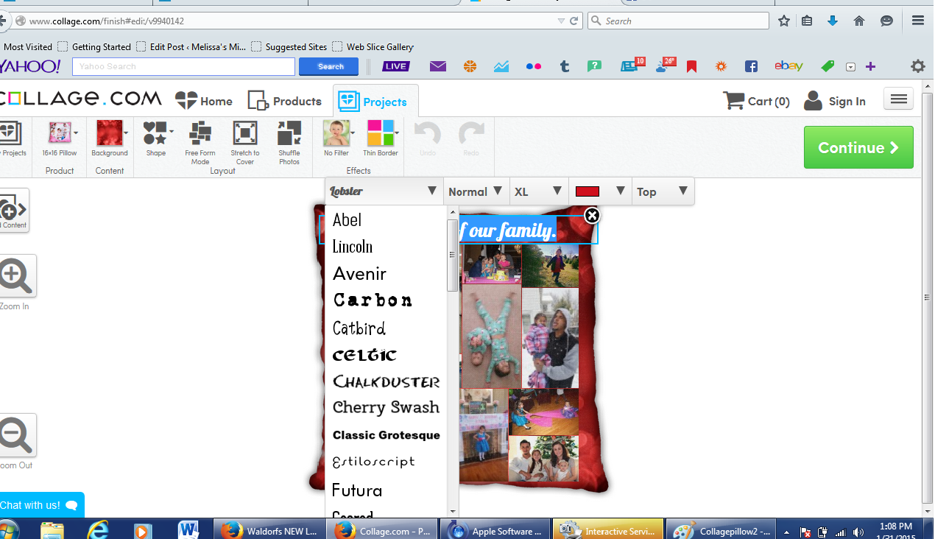Screen dimensions: 935x539
Task: Open the shopping Cart
Action: click(756, 101)
